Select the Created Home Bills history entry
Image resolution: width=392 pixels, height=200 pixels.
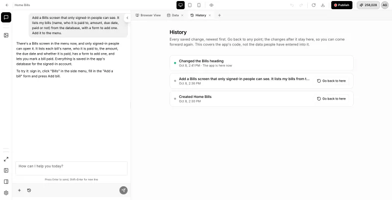coord(261,99)
